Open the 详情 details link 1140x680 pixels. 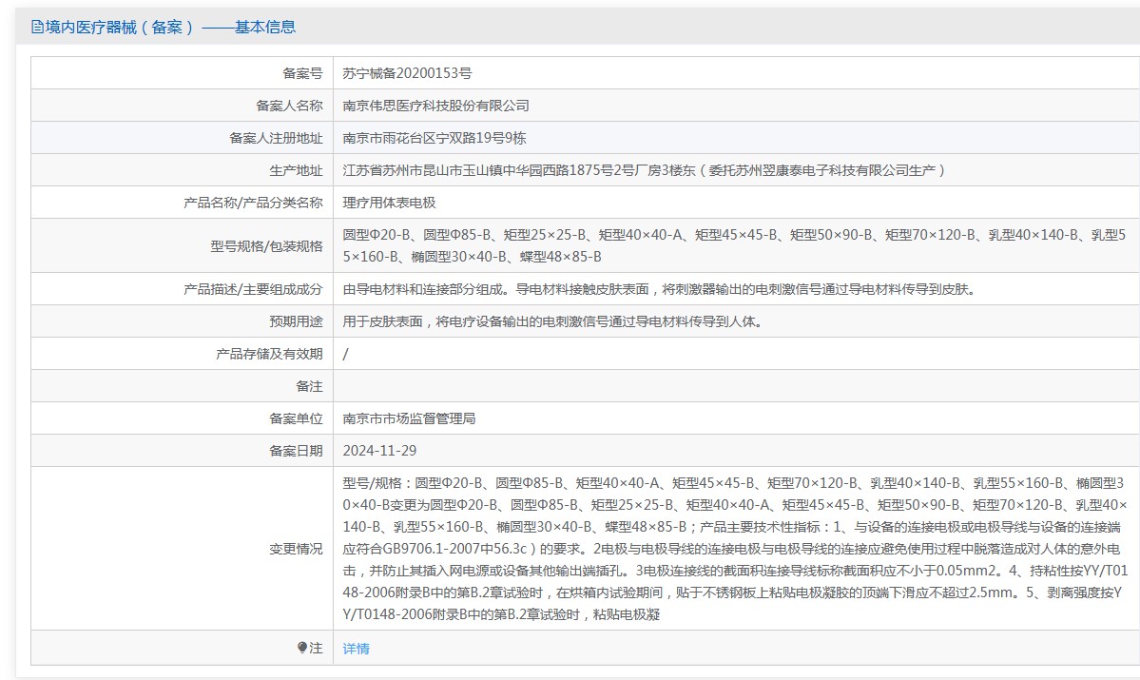357,648
